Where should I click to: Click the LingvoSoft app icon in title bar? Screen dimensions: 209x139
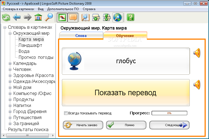click(4, 3)
